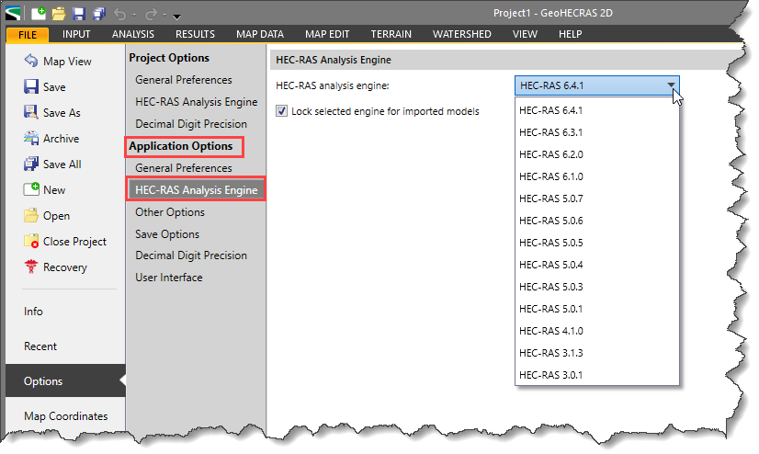Click the red Recovery icon

pos(31,267)
